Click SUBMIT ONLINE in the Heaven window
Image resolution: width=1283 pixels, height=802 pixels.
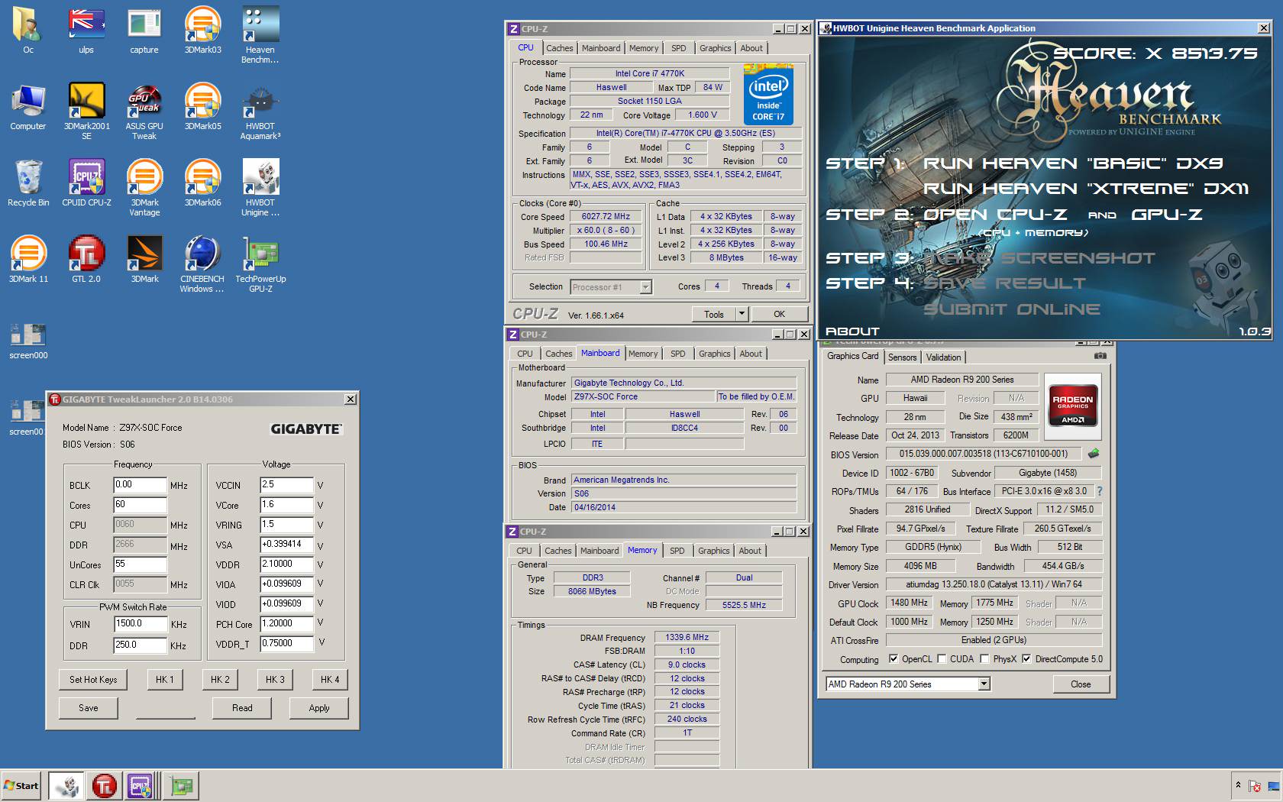(x=1012, y=309)
